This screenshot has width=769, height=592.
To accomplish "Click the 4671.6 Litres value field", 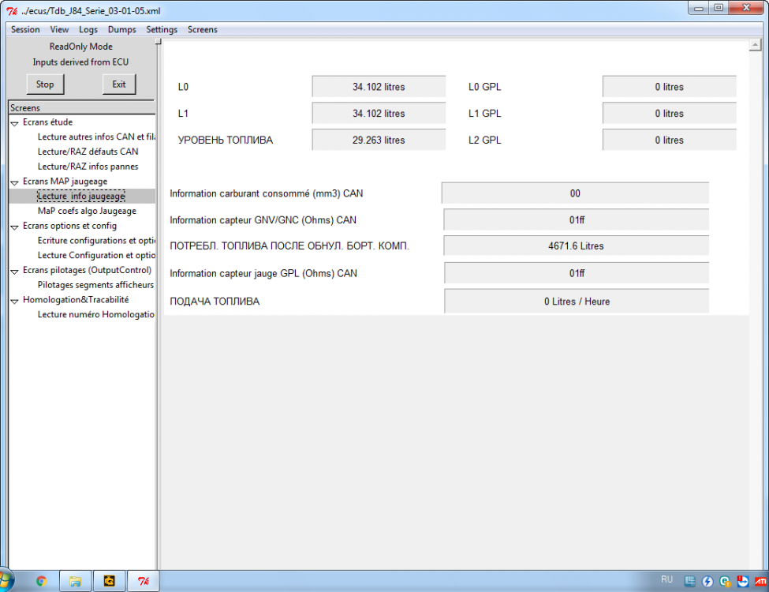I will point(577,246).
